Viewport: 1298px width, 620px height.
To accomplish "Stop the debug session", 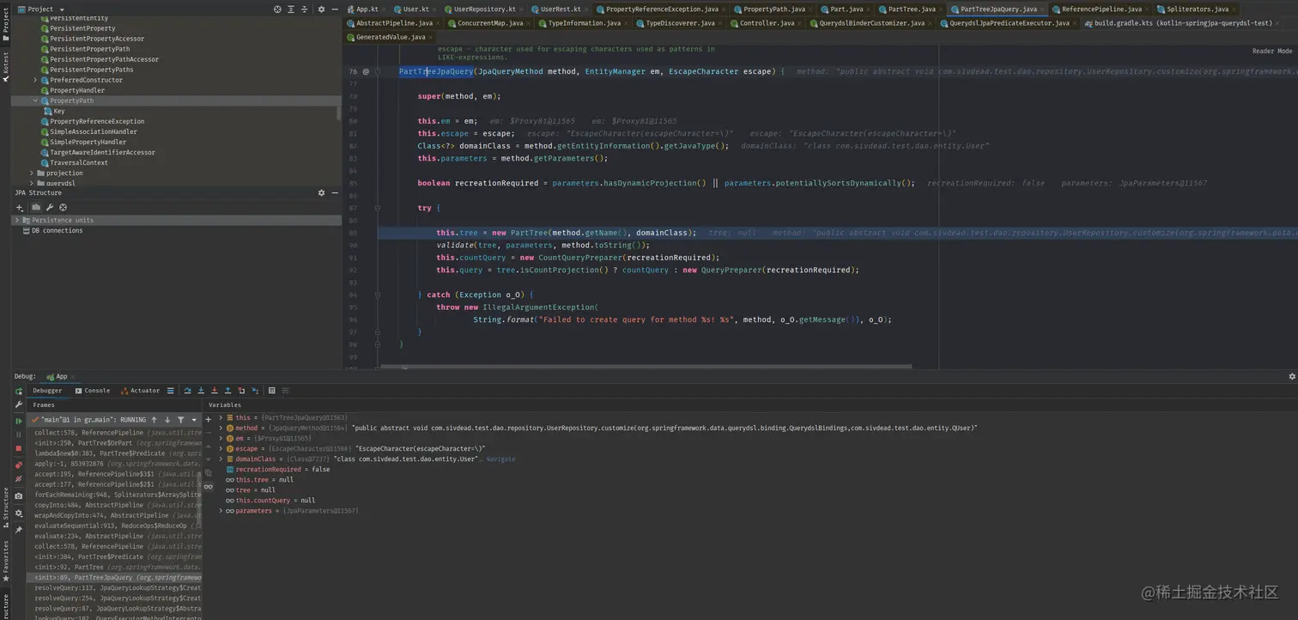I will coord(19,448).
